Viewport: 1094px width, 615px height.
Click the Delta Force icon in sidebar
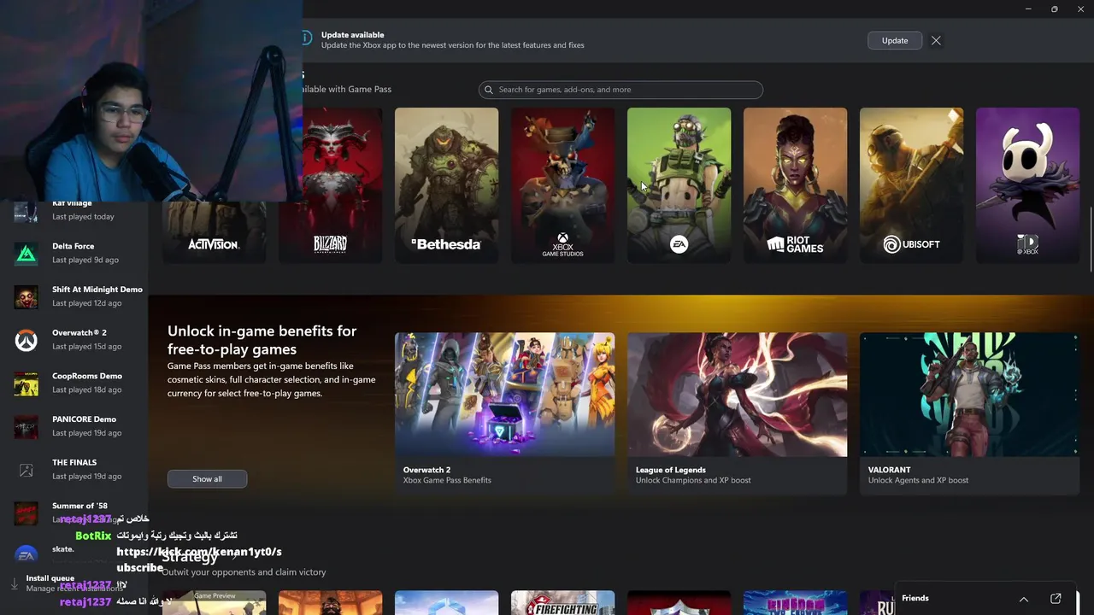(26, 254)
